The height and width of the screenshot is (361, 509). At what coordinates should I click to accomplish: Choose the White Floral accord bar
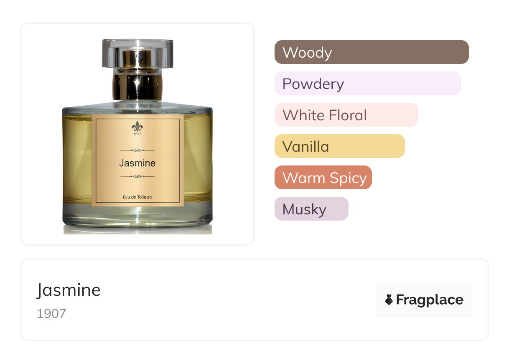click(x=346, y=115)
